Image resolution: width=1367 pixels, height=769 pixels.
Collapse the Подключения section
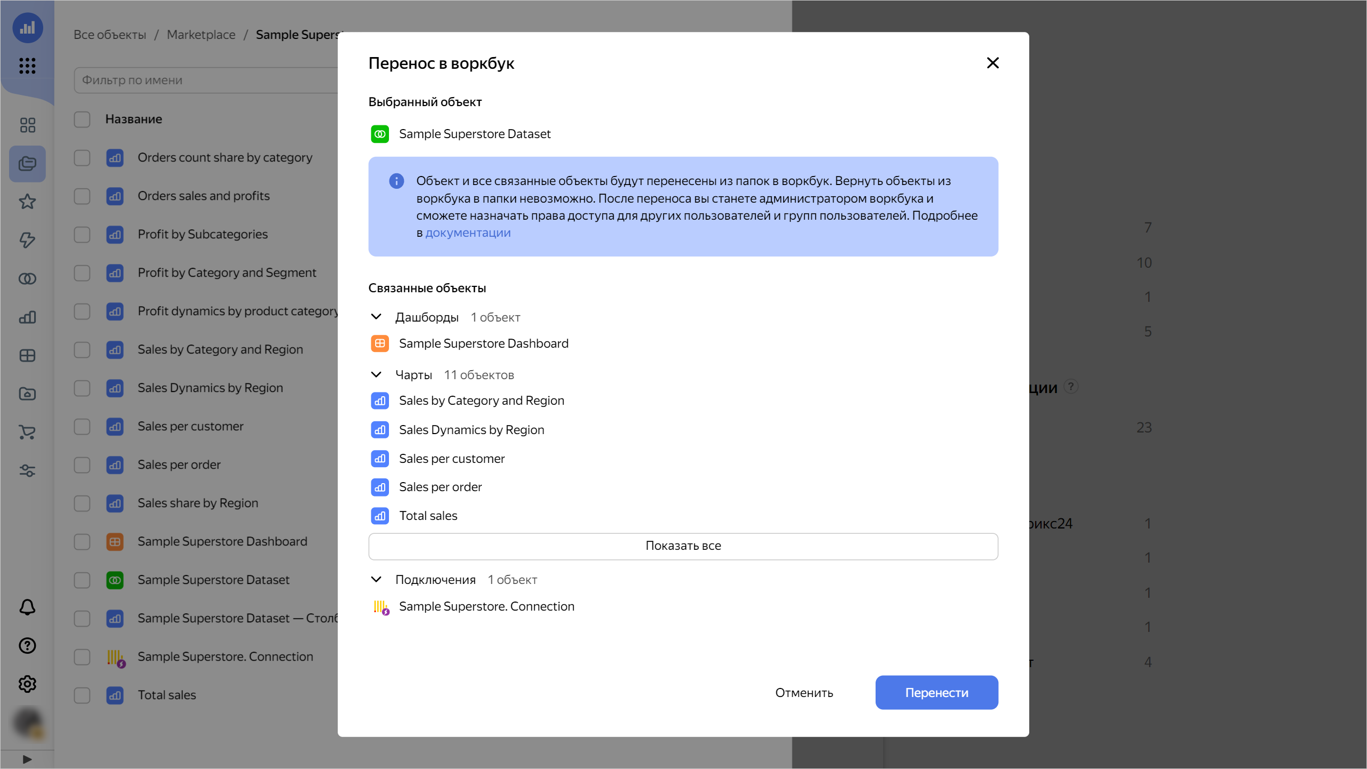click(x=376, y=580)
